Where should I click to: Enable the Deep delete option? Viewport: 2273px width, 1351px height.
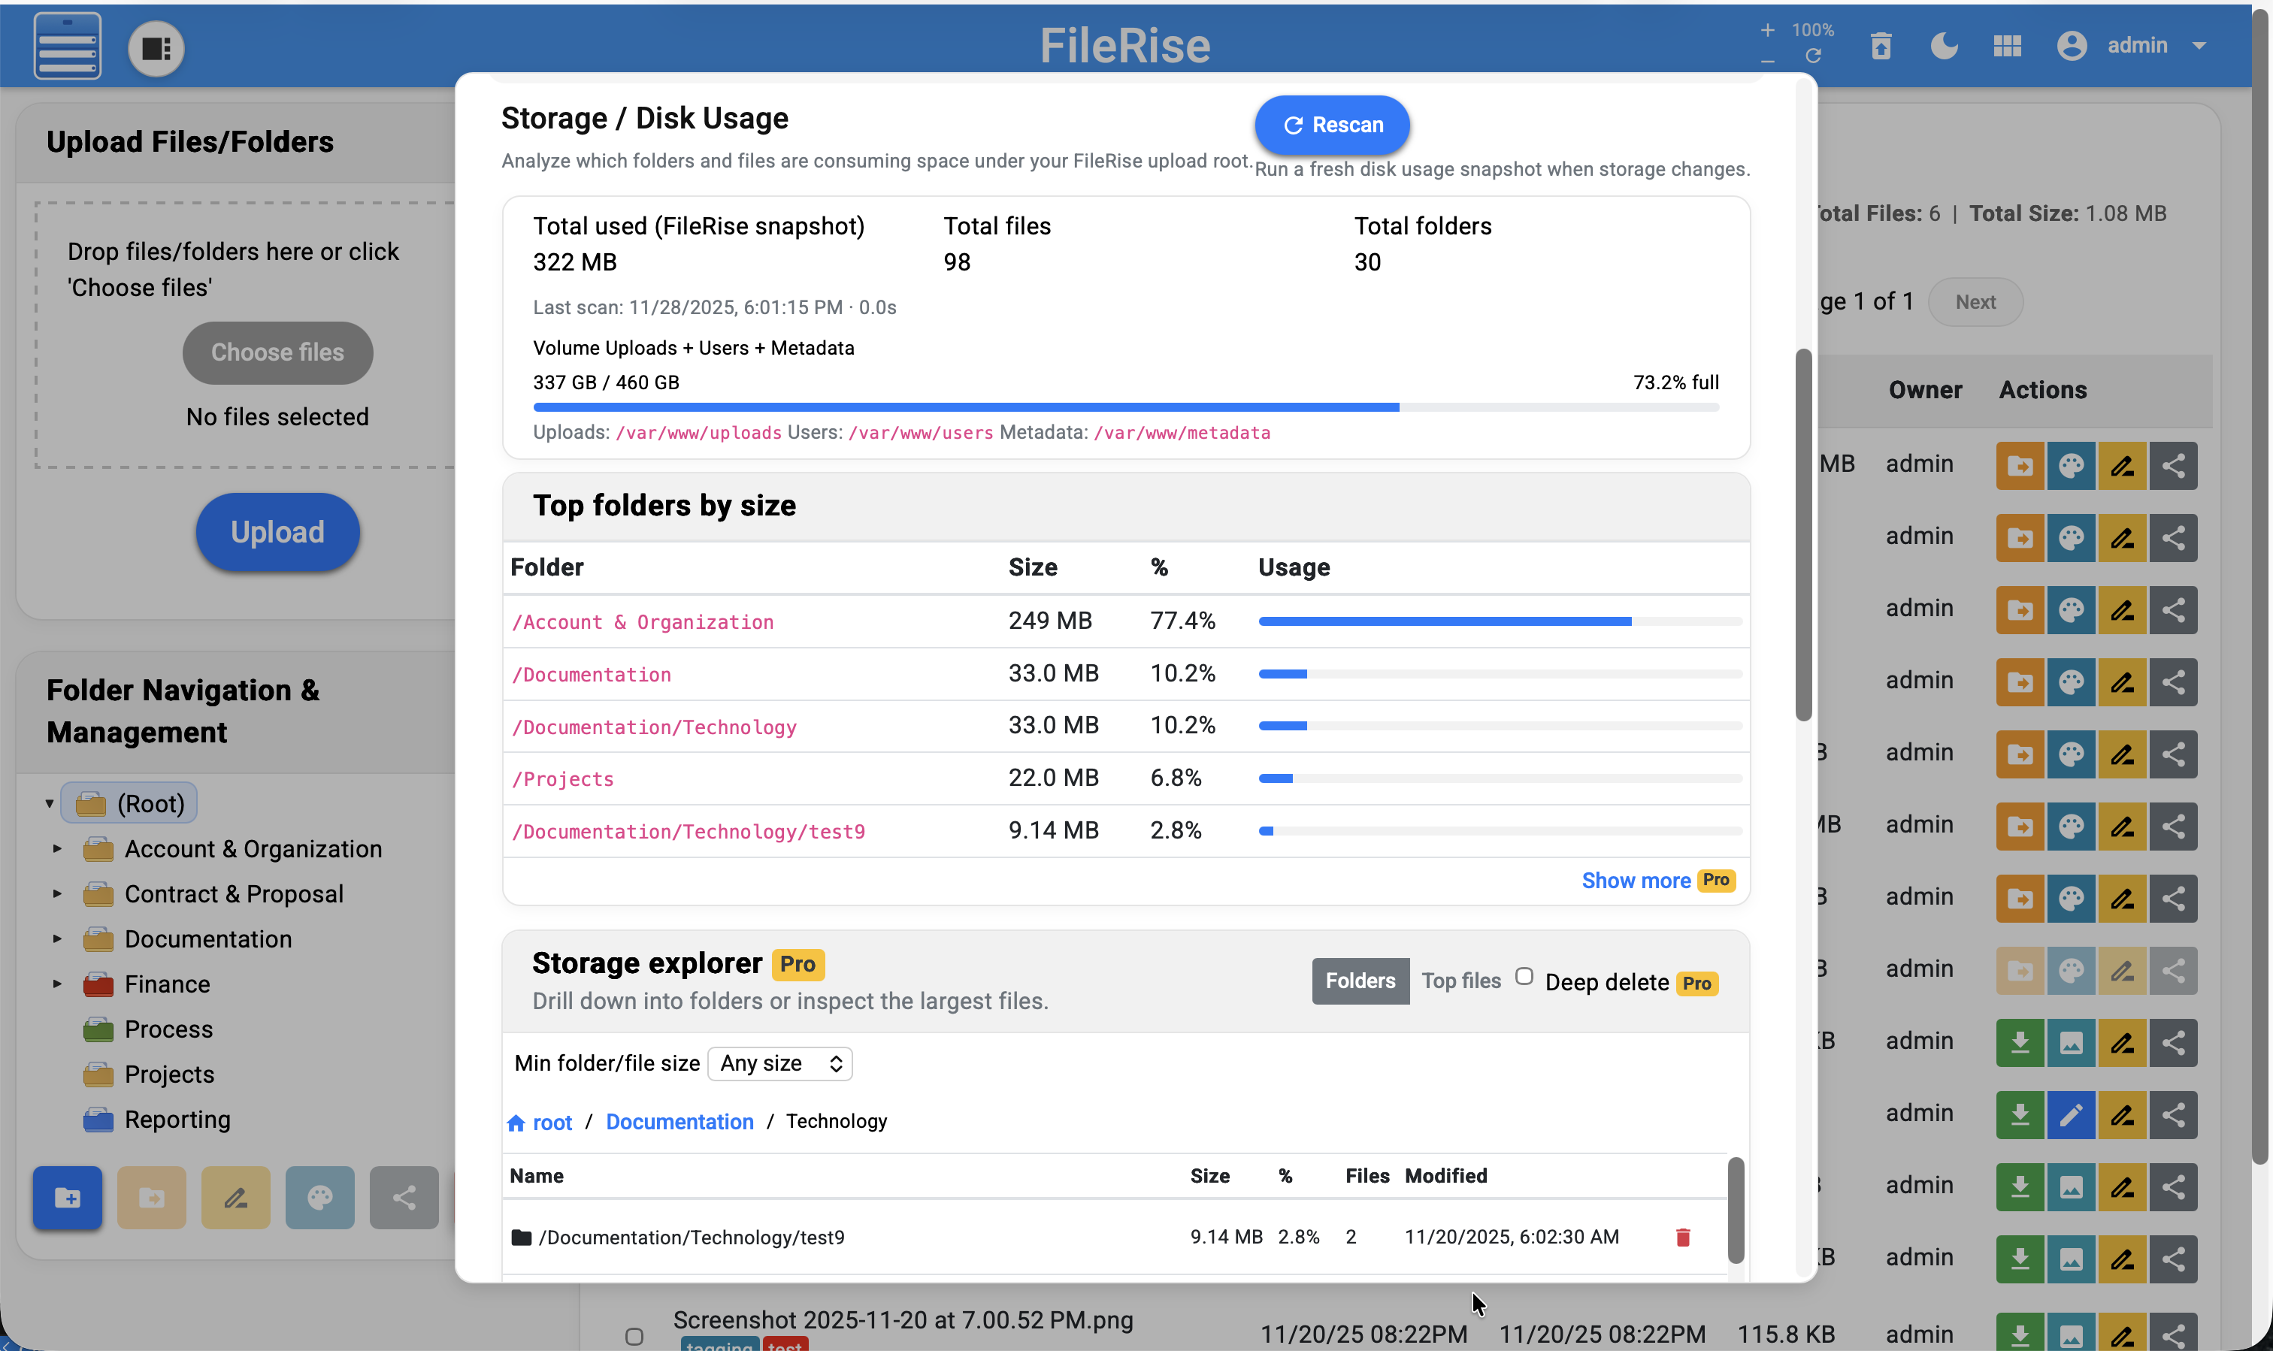click(1524, 975)
